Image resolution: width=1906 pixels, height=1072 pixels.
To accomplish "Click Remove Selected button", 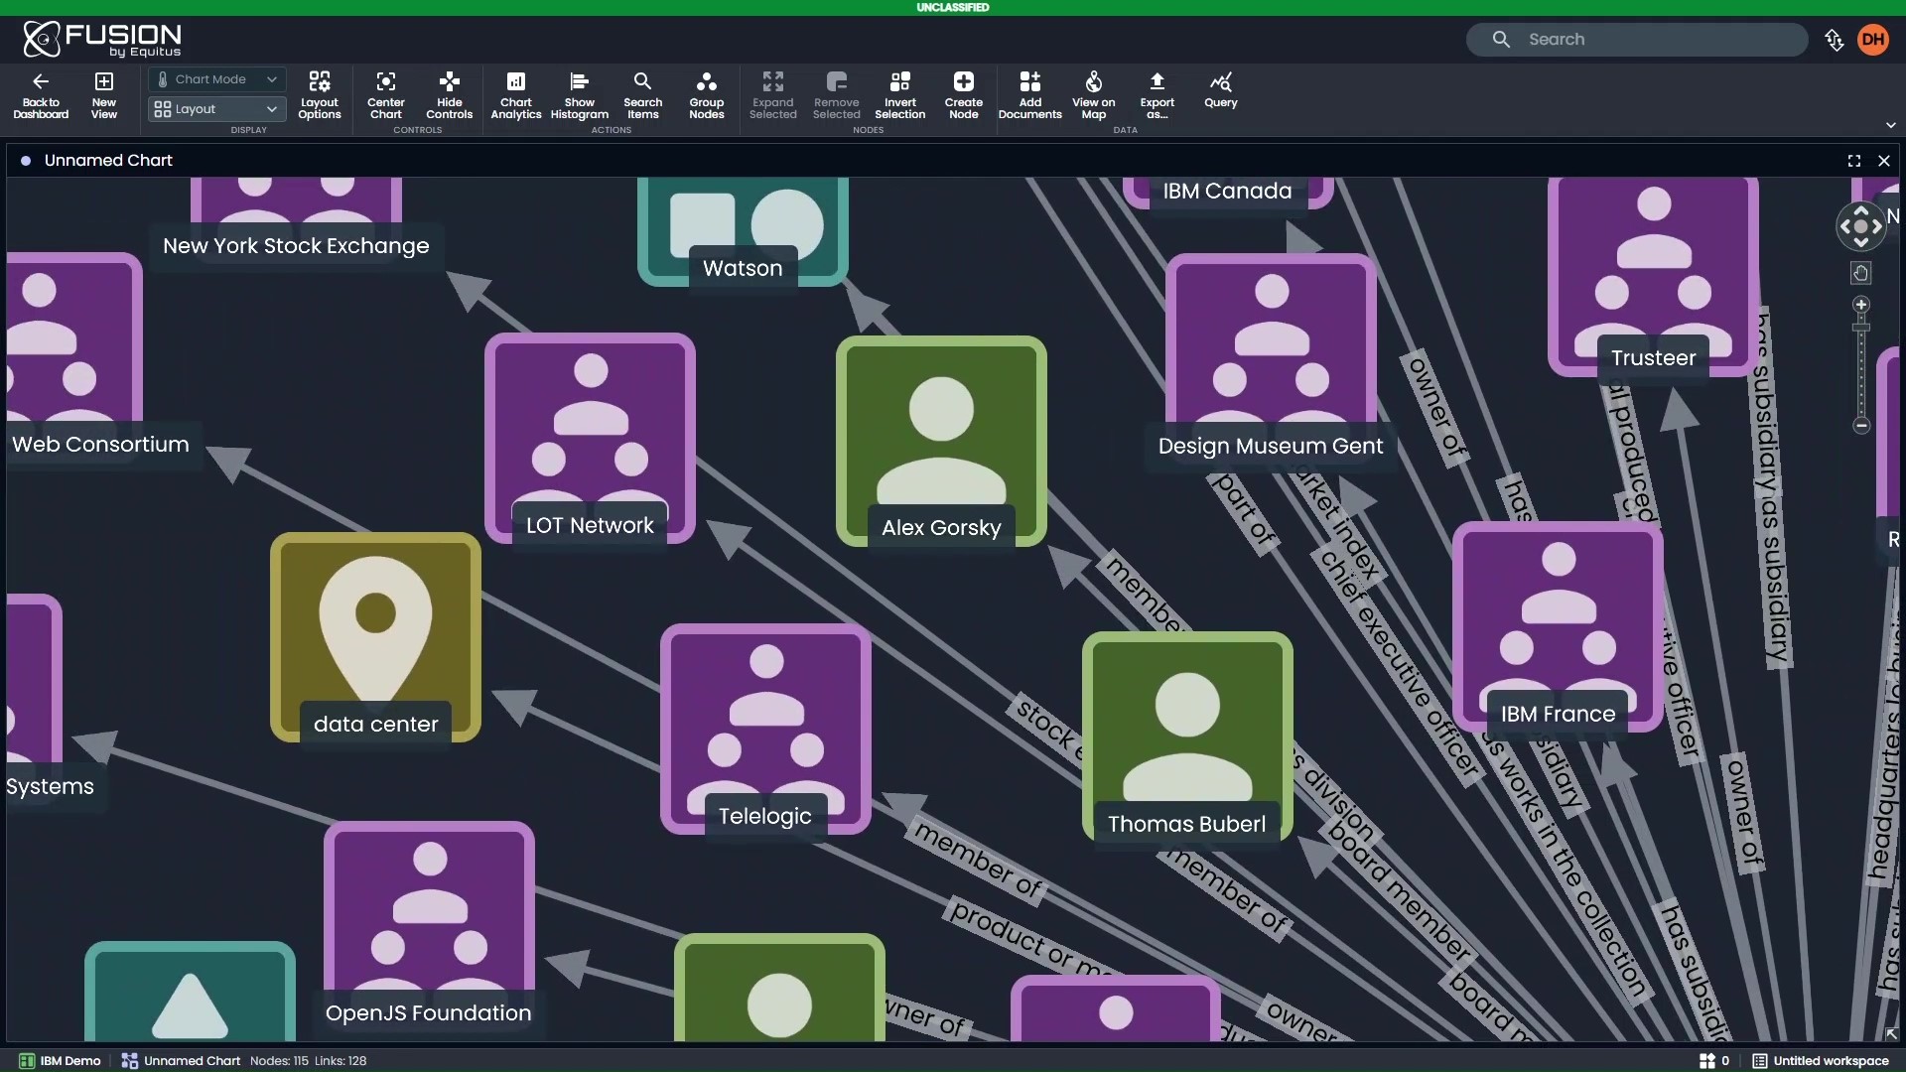I will pyautogui.click(x=837, y=95).
